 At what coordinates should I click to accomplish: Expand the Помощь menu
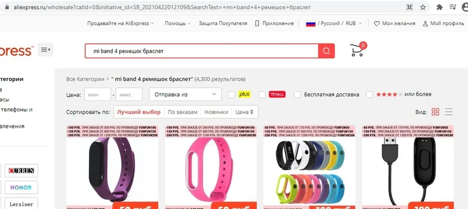(178, 23)
